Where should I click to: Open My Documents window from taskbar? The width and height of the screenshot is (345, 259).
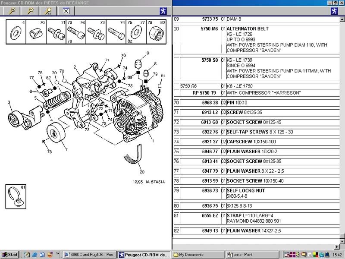[x=198, y=255]
